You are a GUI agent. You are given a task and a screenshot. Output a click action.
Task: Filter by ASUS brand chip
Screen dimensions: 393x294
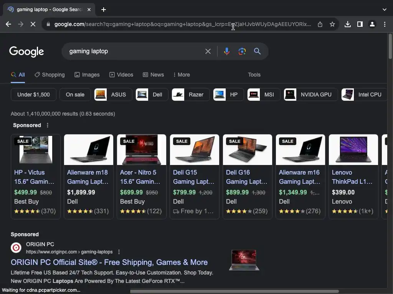tap(113, 95)
